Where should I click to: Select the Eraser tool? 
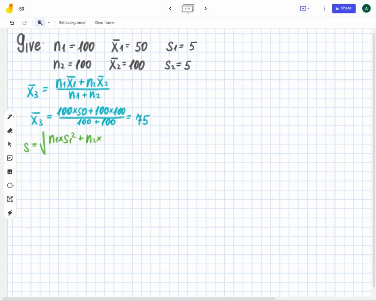coord(10,130)
